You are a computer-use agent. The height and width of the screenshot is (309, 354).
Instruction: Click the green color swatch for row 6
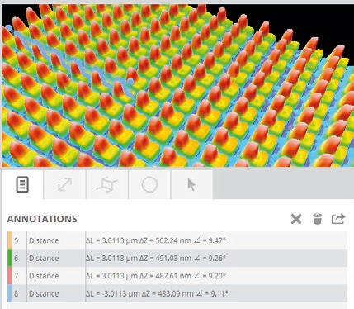coord(10,258)
